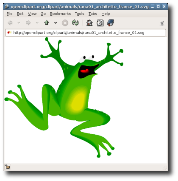Open the Tools menu

coord(80,14)
